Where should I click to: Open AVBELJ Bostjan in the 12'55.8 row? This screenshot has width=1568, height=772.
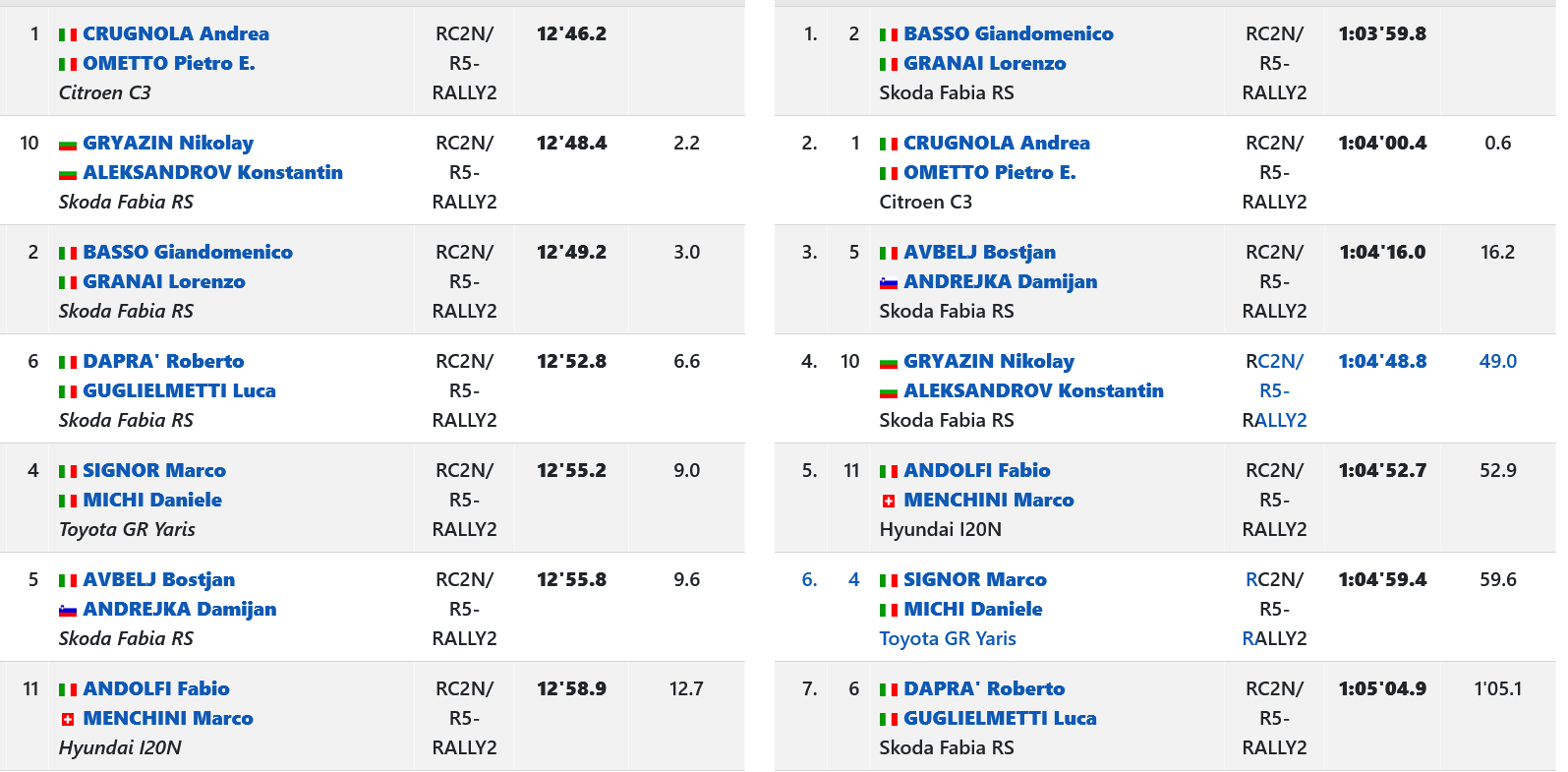[158, 579]
